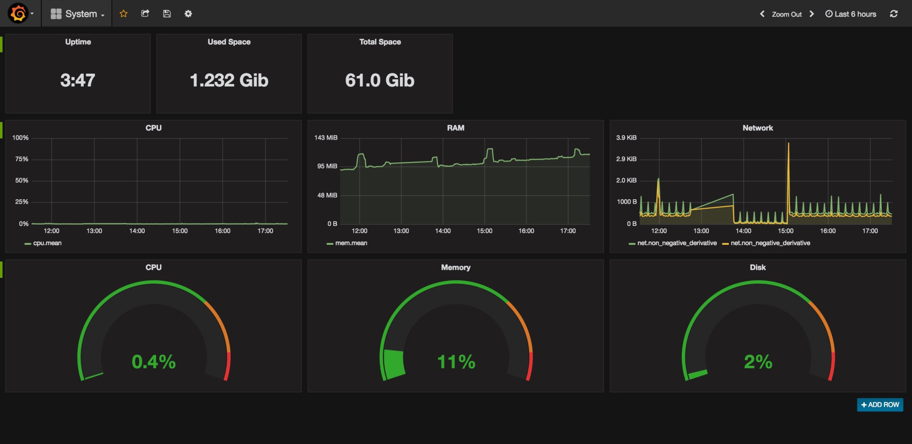Open the Network panel title menu

click(758, 128)
